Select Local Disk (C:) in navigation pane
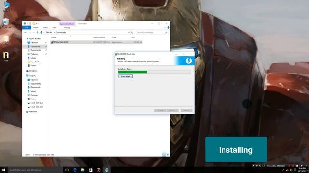Viewport: 309px width, 173px height. [x=37, y=103]
